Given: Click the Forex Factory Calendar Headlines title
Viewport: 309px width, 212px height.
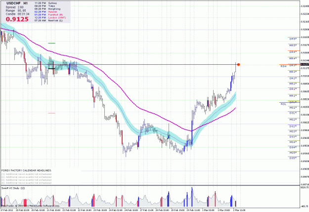Looking at the screenshot, I should (26, 170).
